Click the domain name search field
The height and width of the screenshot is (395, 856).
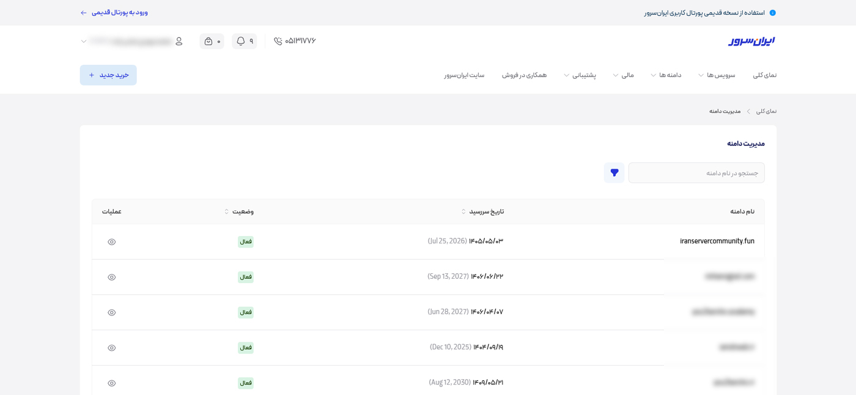pyautogui.click(x=696, y=173)
